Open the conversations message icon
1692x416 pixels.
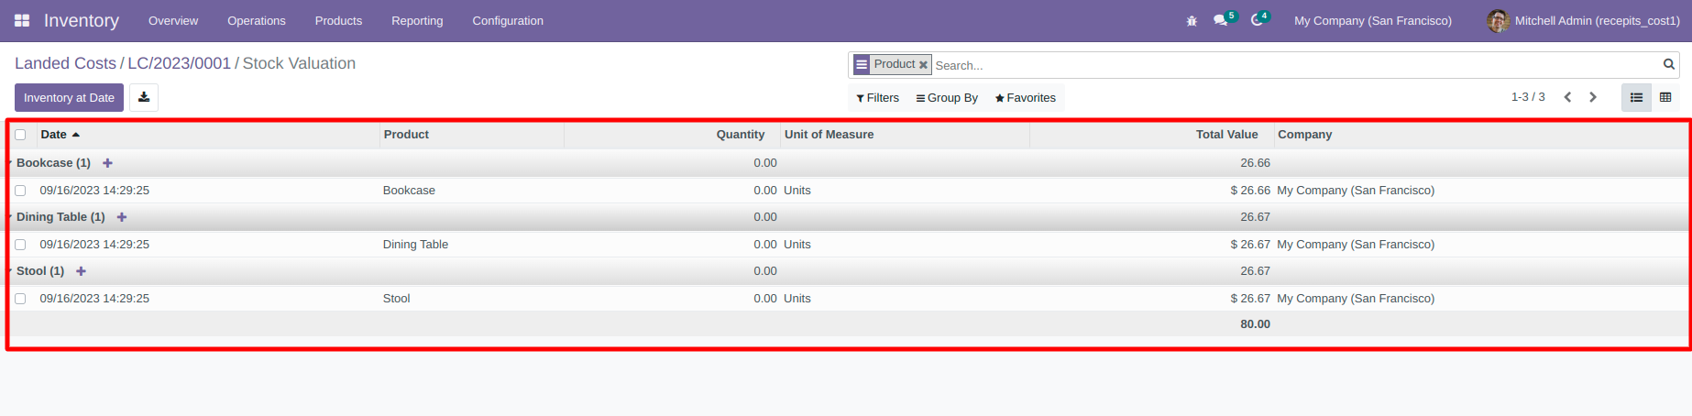click(1221, 20)
